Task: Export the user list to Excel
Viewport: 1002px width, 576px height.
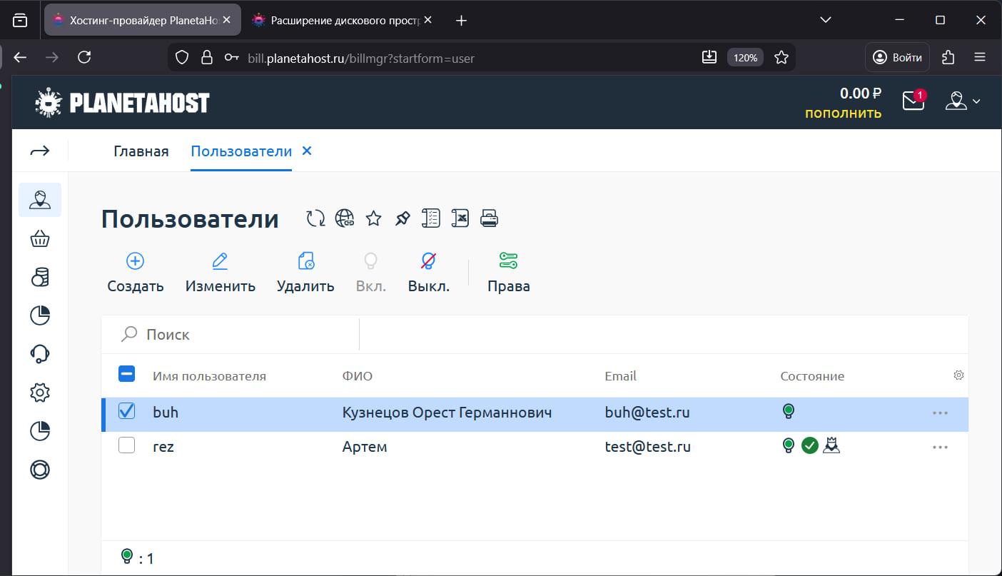Action: coord(460,218)
